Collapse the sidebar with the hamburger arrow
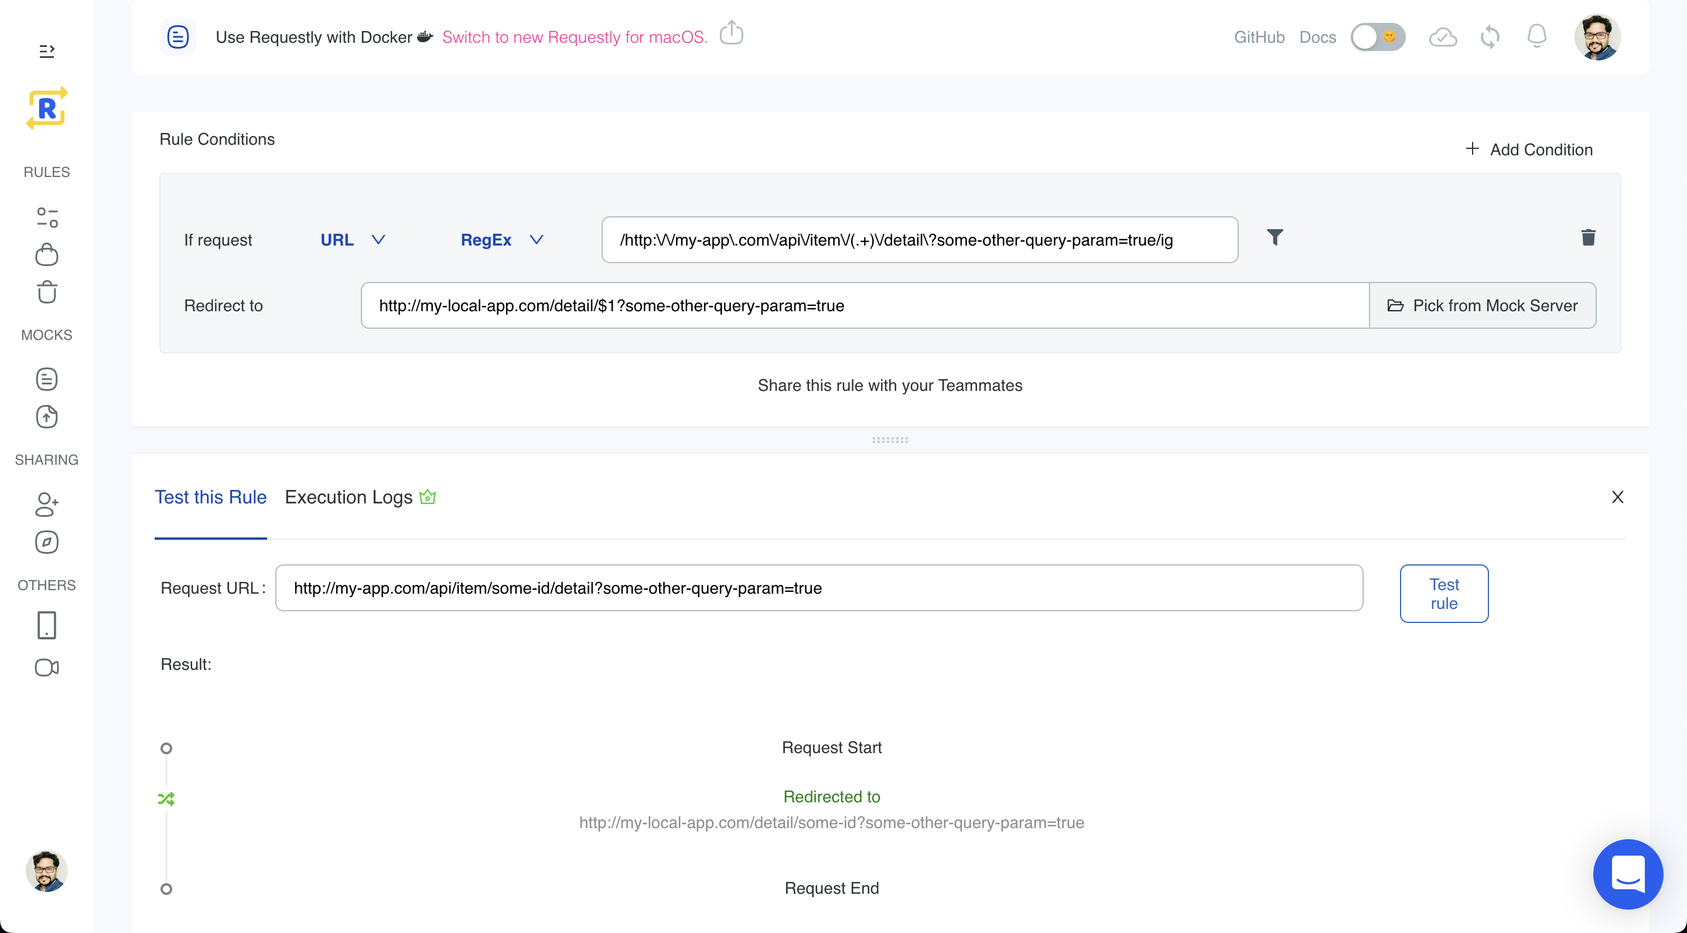 point(46,50)
